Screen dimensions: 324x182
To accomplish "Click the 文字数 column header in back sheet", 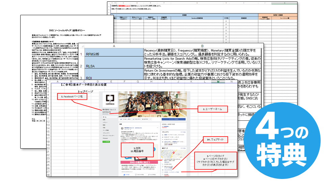I will (x=226, y=18).
